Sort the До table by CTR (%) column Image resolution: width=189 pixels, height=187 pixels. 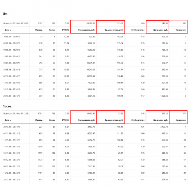point(65,30)
